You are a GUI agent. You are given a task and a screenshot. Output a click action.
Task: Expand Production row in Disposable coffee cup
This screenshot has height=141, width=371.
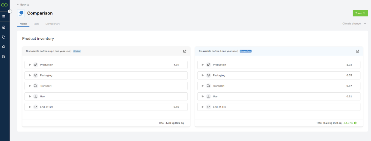[30, 65]
